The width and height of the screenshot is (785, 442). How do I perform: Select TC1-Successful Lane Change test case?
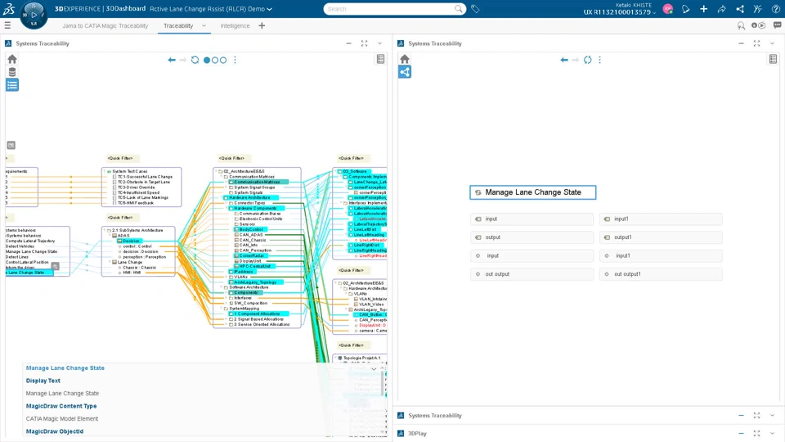pyautogui.click(x=146, y=177)
